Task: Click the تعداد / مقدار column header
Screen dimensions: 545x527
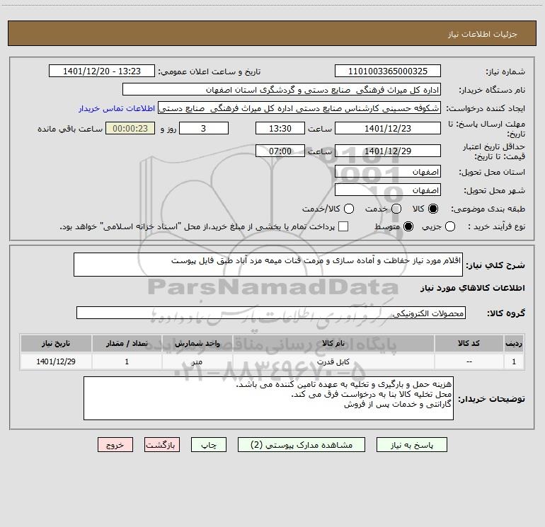Action: point(127,343)
